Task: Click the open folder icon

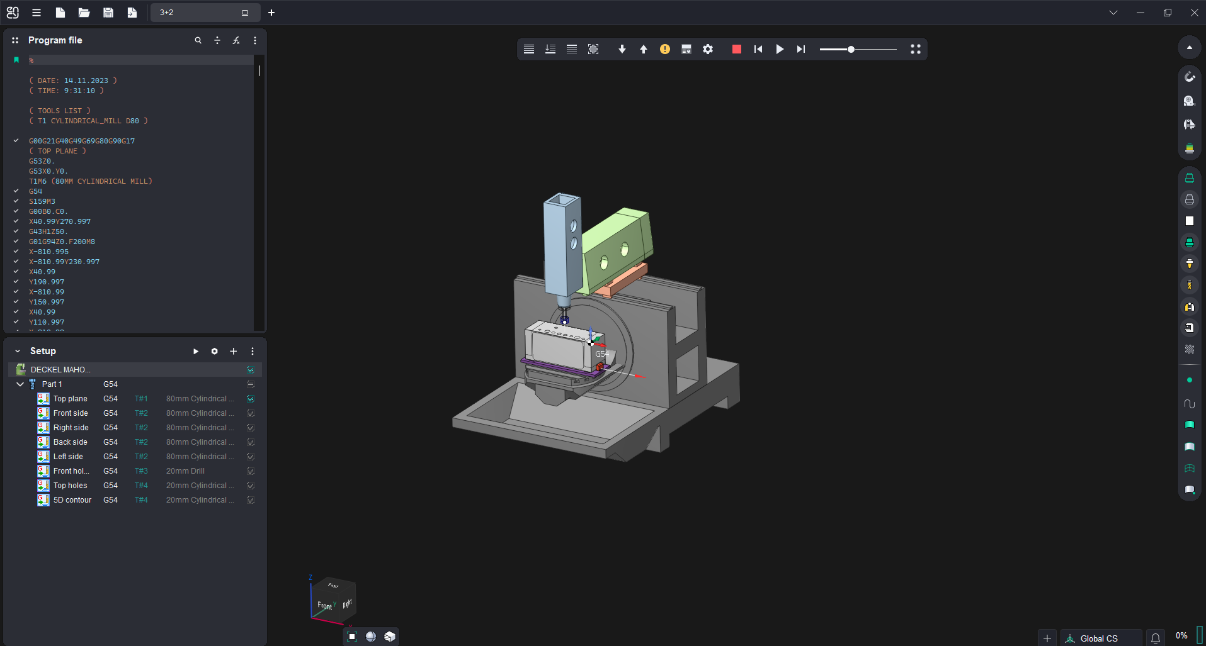Action: [x=84, y=13]
